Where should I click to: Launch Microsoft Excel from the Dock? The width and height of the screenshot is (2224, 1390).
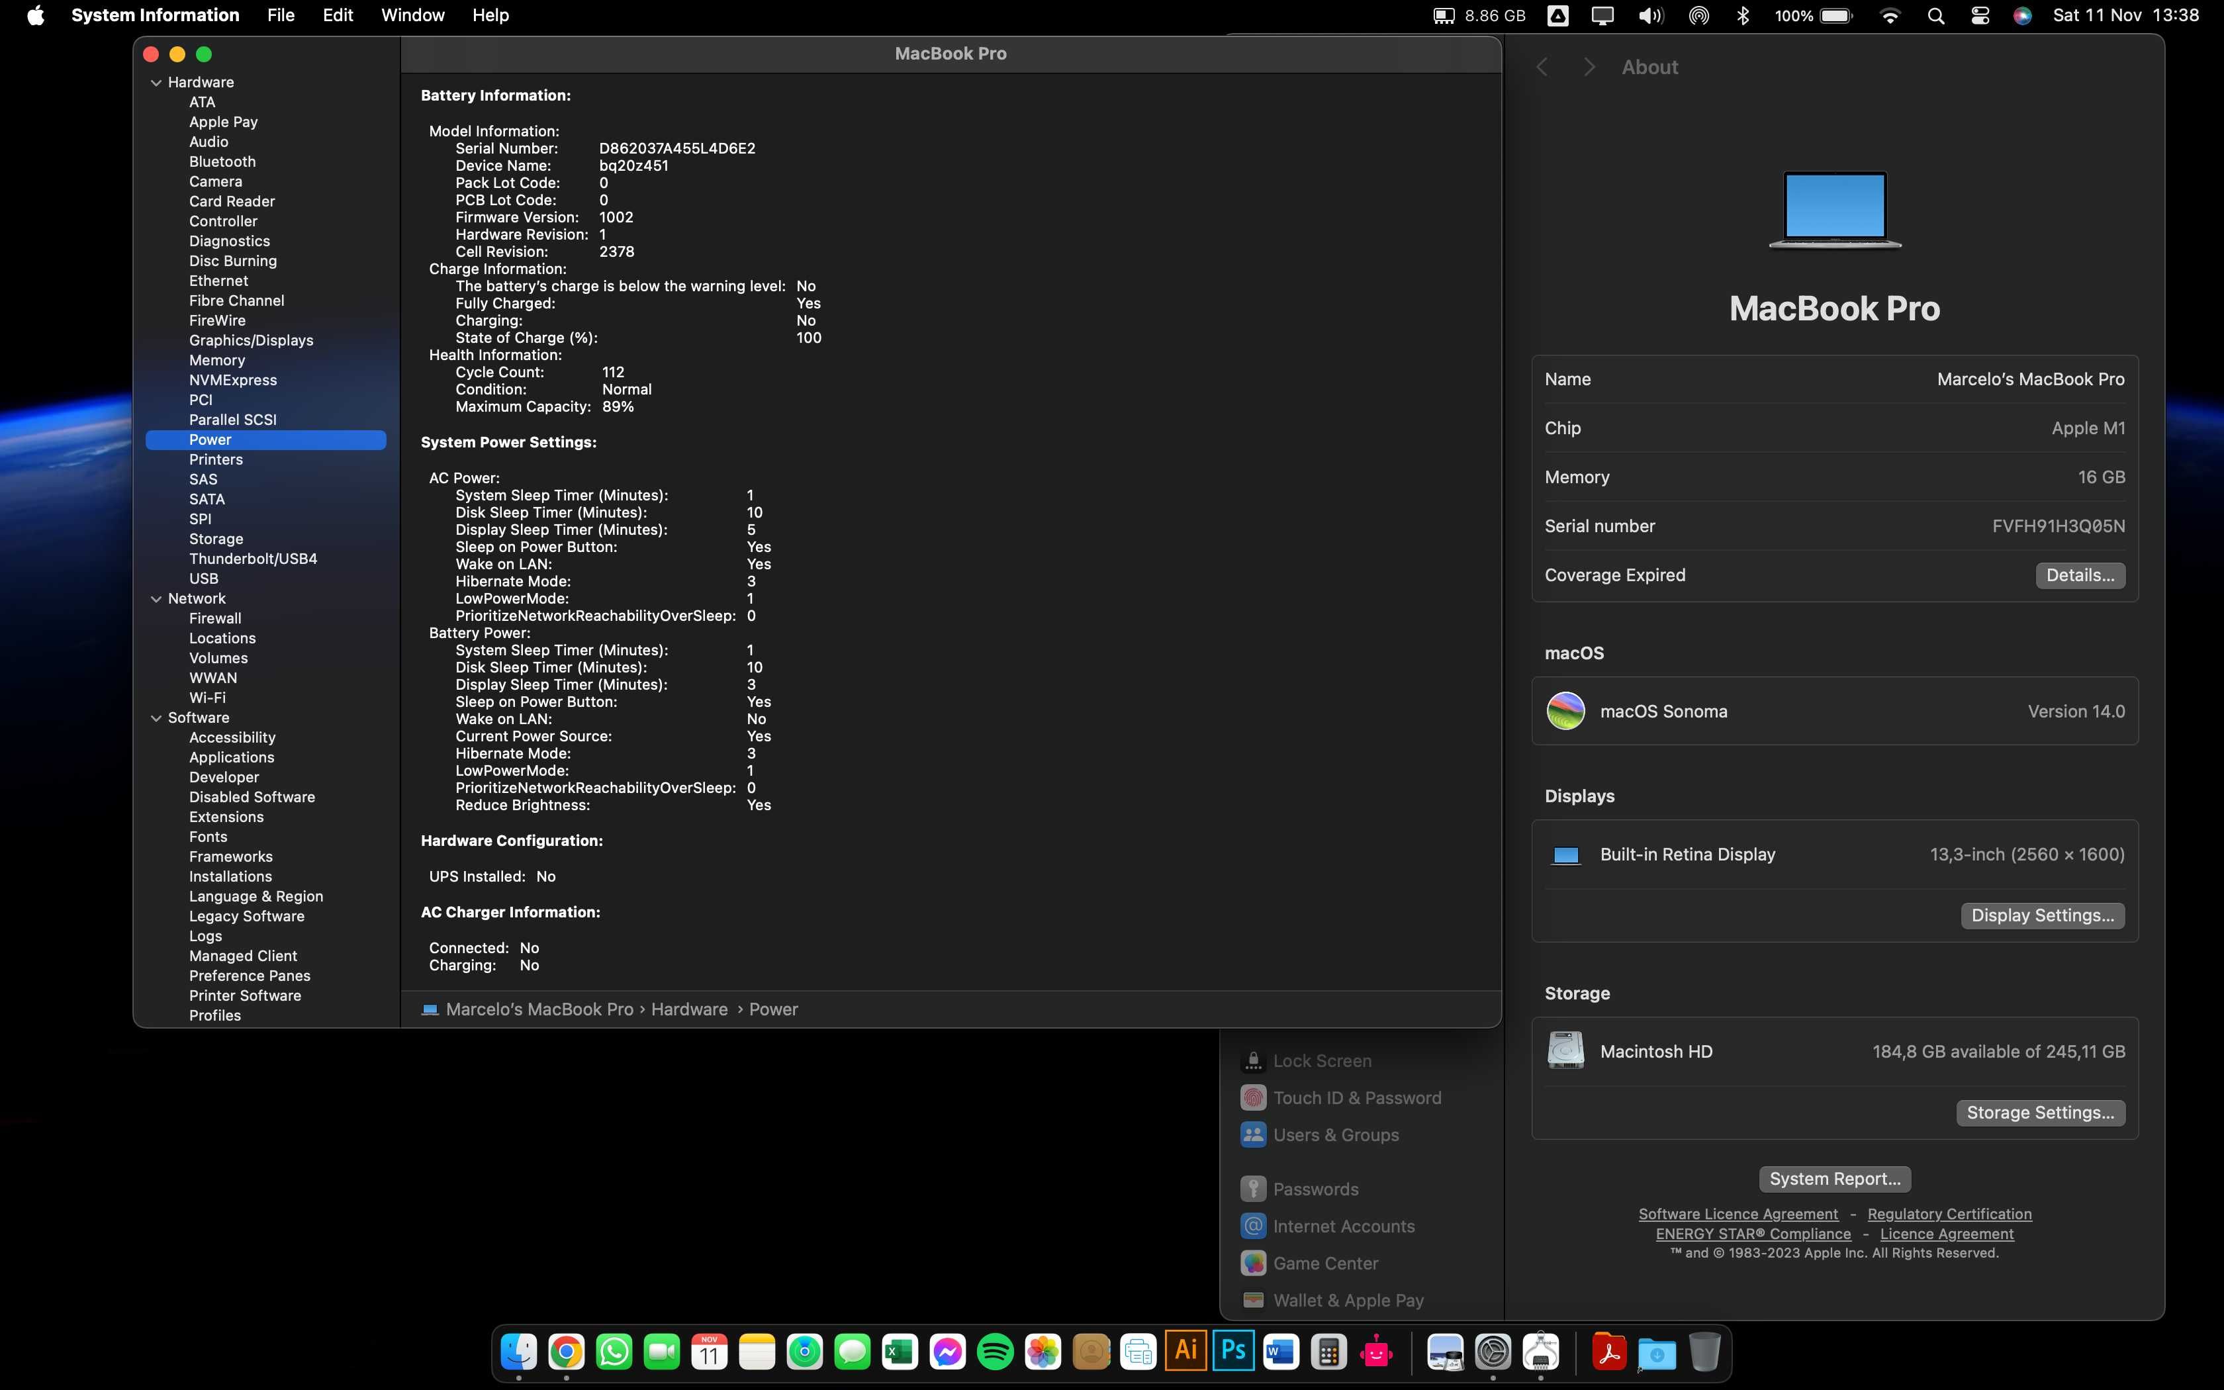pyautogui.click(x=900, y=1352)
